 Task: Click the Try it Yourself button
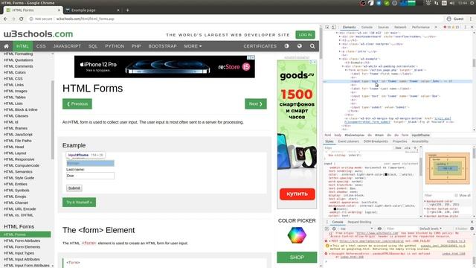click(x=79, y=202)
